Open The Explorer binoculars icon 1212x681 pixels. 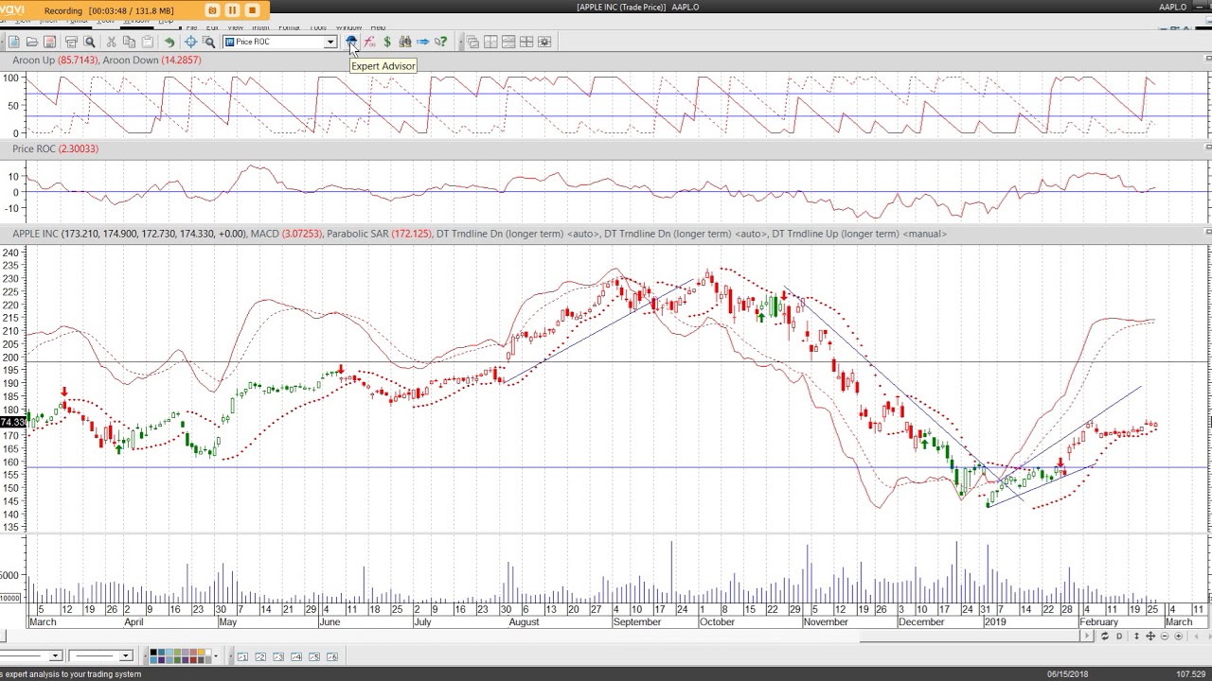405,42
